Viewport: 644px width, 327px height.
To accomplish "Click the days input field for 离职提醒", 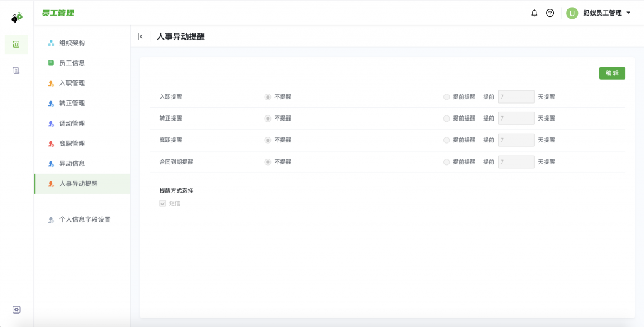I will click(516, 140).
